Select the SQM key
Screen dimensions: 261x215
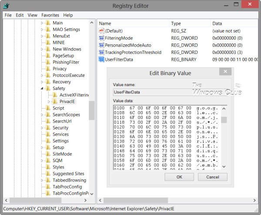pyautogui.click(x=57, y=161)
